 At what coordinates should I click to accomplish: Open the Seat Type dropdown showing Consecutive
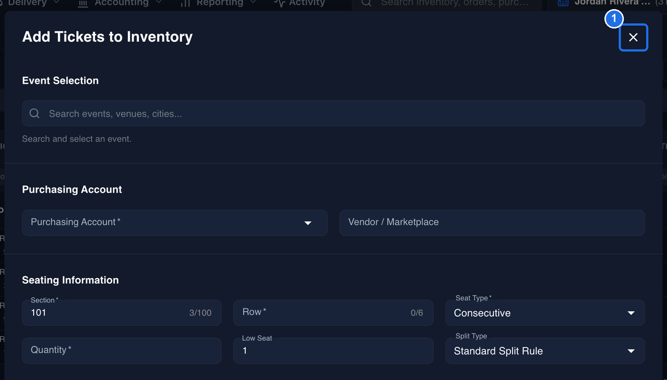click(545, 313)
